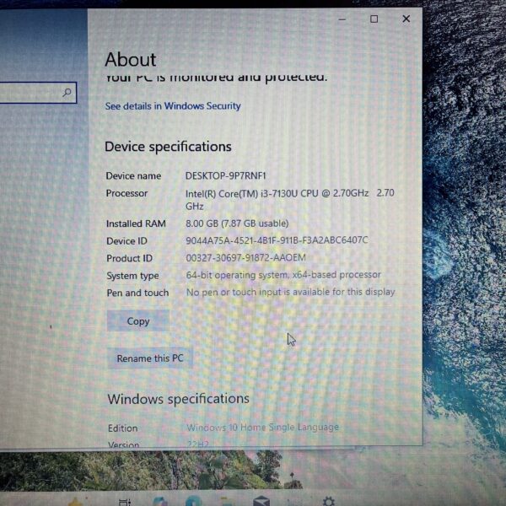
Task: Select No pen or touch input text
Action: pyautogui.click(x=290, y=292)
